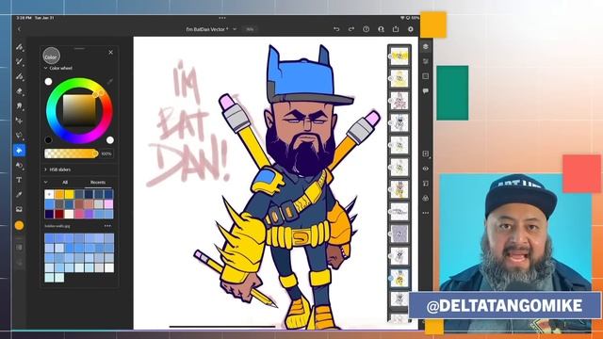Select white dot at wheel's upper left
The image size is (603, 339).
pos(48,82)
